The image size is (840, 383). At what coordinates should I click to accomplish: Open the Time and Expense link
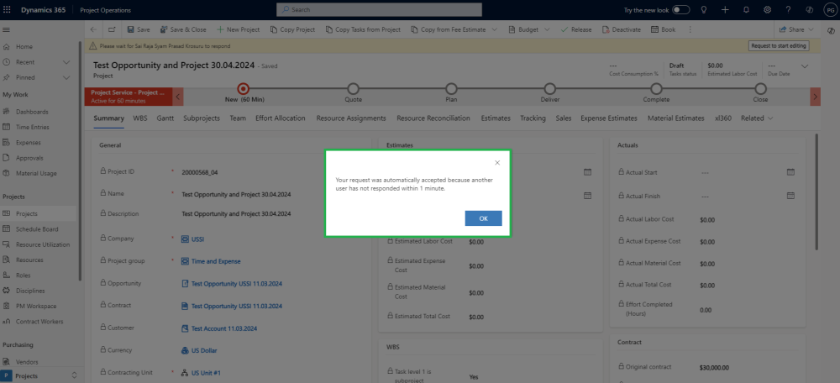215,261
